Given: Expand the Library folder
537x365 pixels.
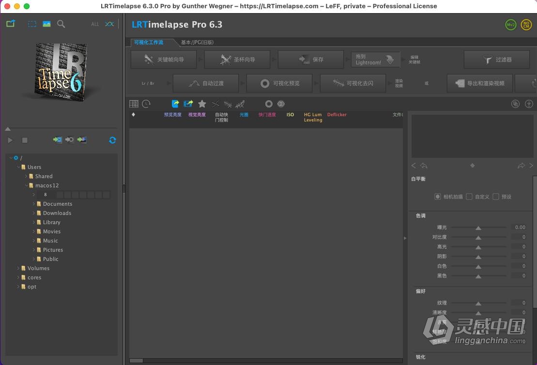Looking at the screenshot, I should tap(34, 222).
